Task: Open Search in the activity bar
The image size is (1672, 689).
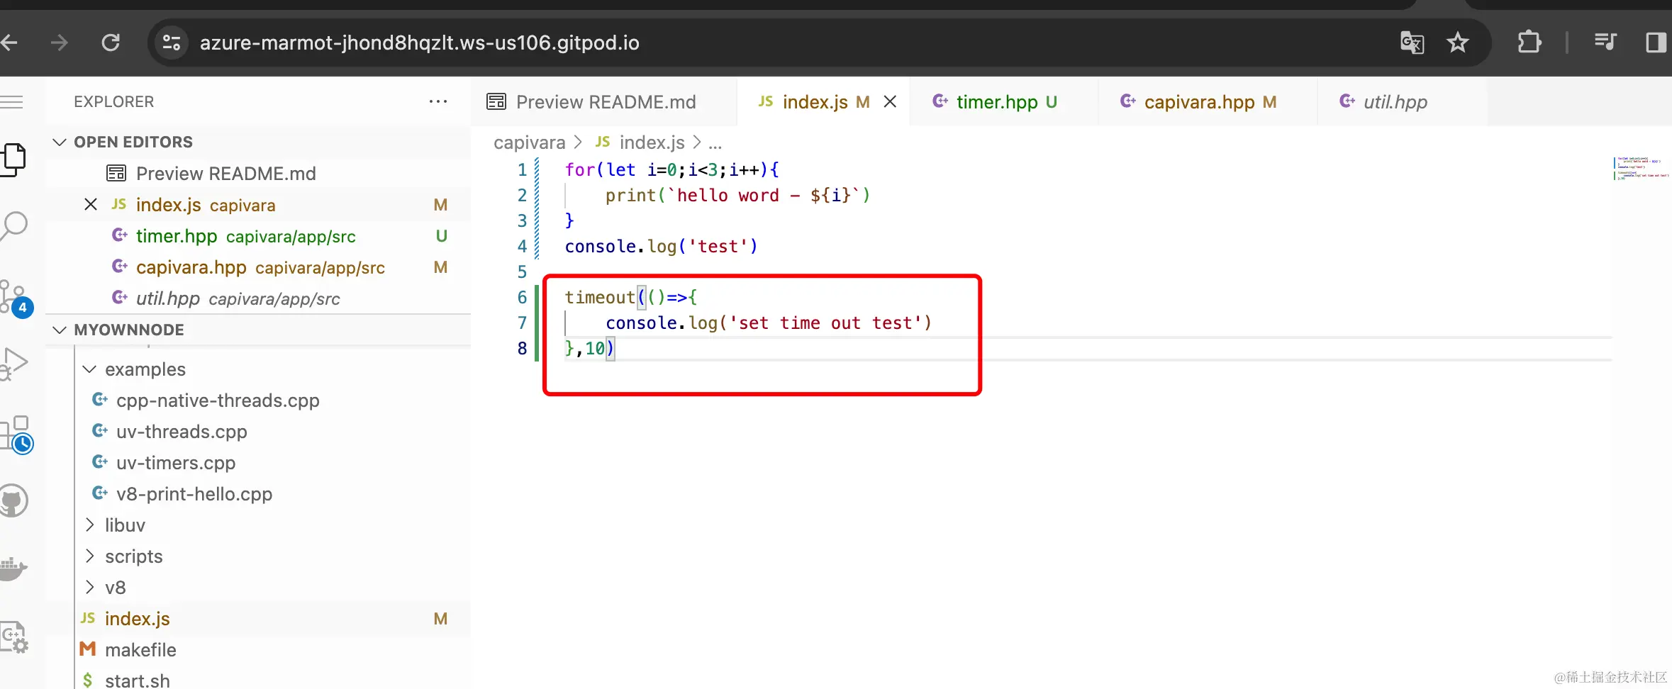Action: click(x=13, y=227)
